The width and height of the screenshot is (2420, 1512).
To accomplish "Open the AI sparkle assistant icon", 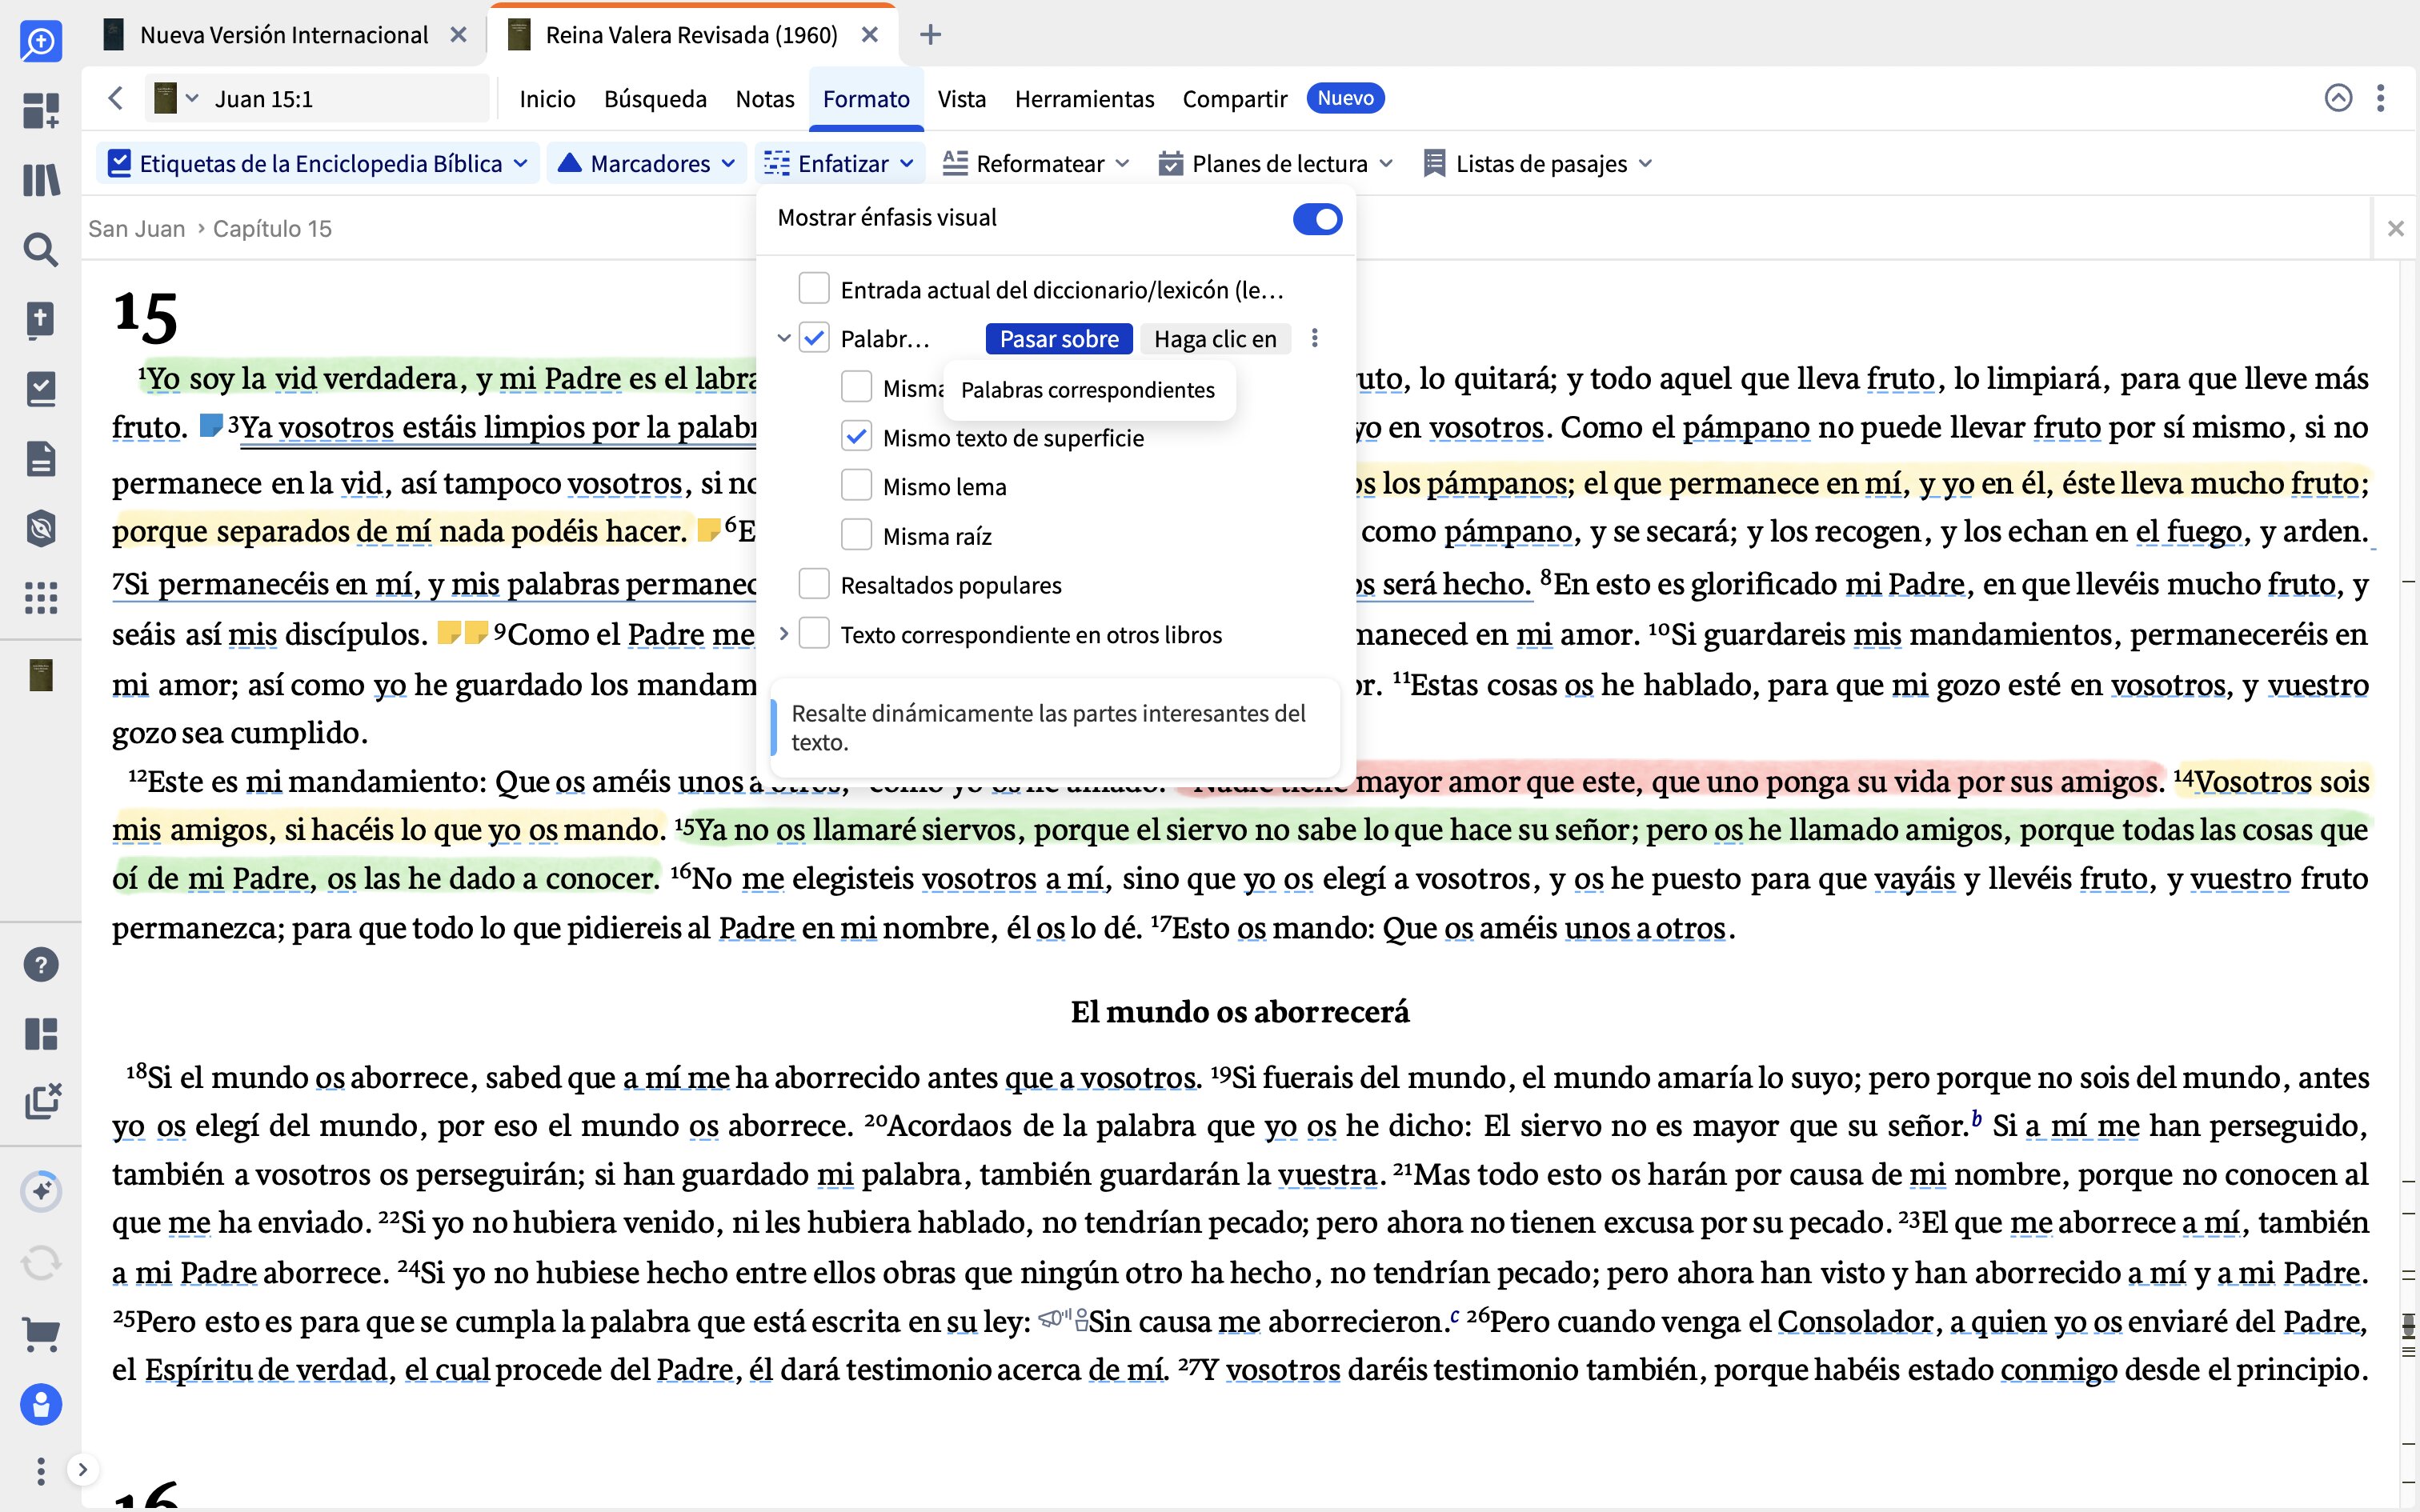I will (41, 1191).
